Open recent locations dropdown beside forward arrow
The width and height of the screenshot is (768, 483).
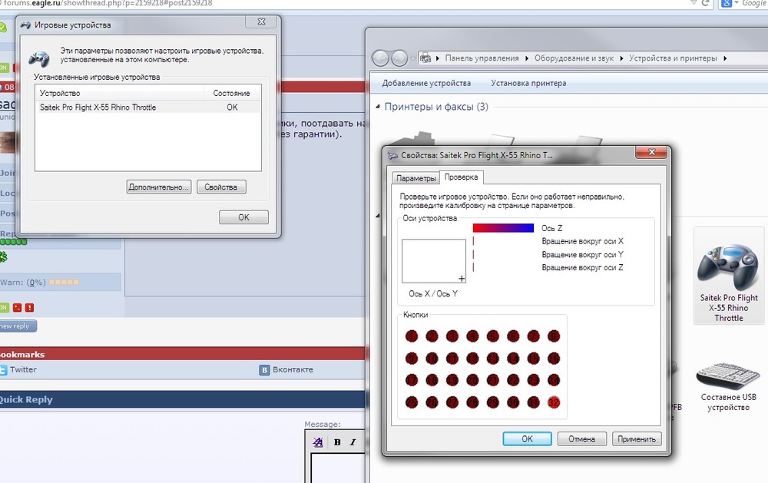[x=412, y=58]
